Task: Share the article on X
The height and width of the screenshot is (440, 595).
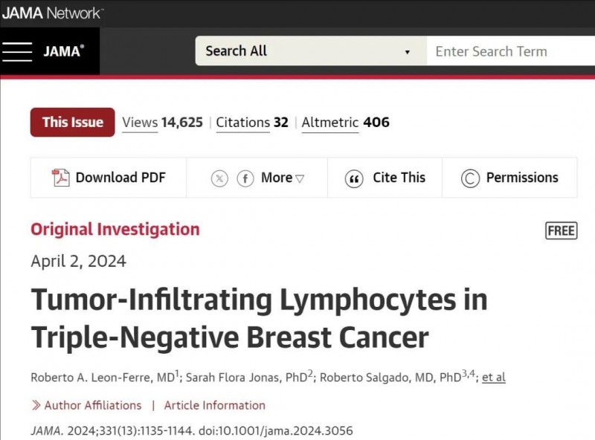Action: pos(219,178)
